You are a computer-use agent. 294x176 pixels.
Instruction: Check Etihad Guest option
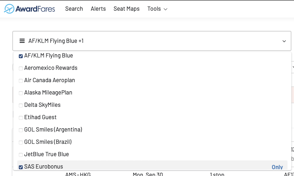21,118
